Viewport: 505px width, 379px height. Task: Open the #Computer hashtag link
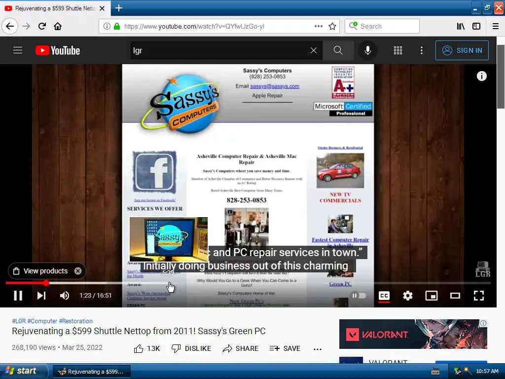coord(42,321)
